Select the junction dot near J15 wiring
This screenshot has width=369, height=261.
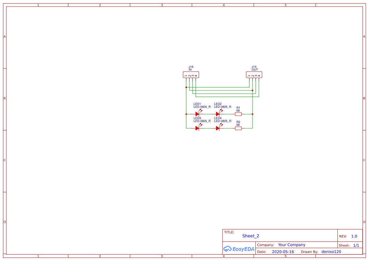(253, 90)
